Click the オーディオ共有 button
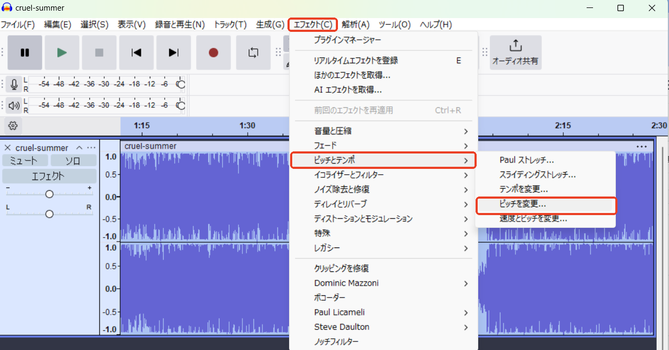Viewport: 669px width, 350px height. click(x=515, y=52)
